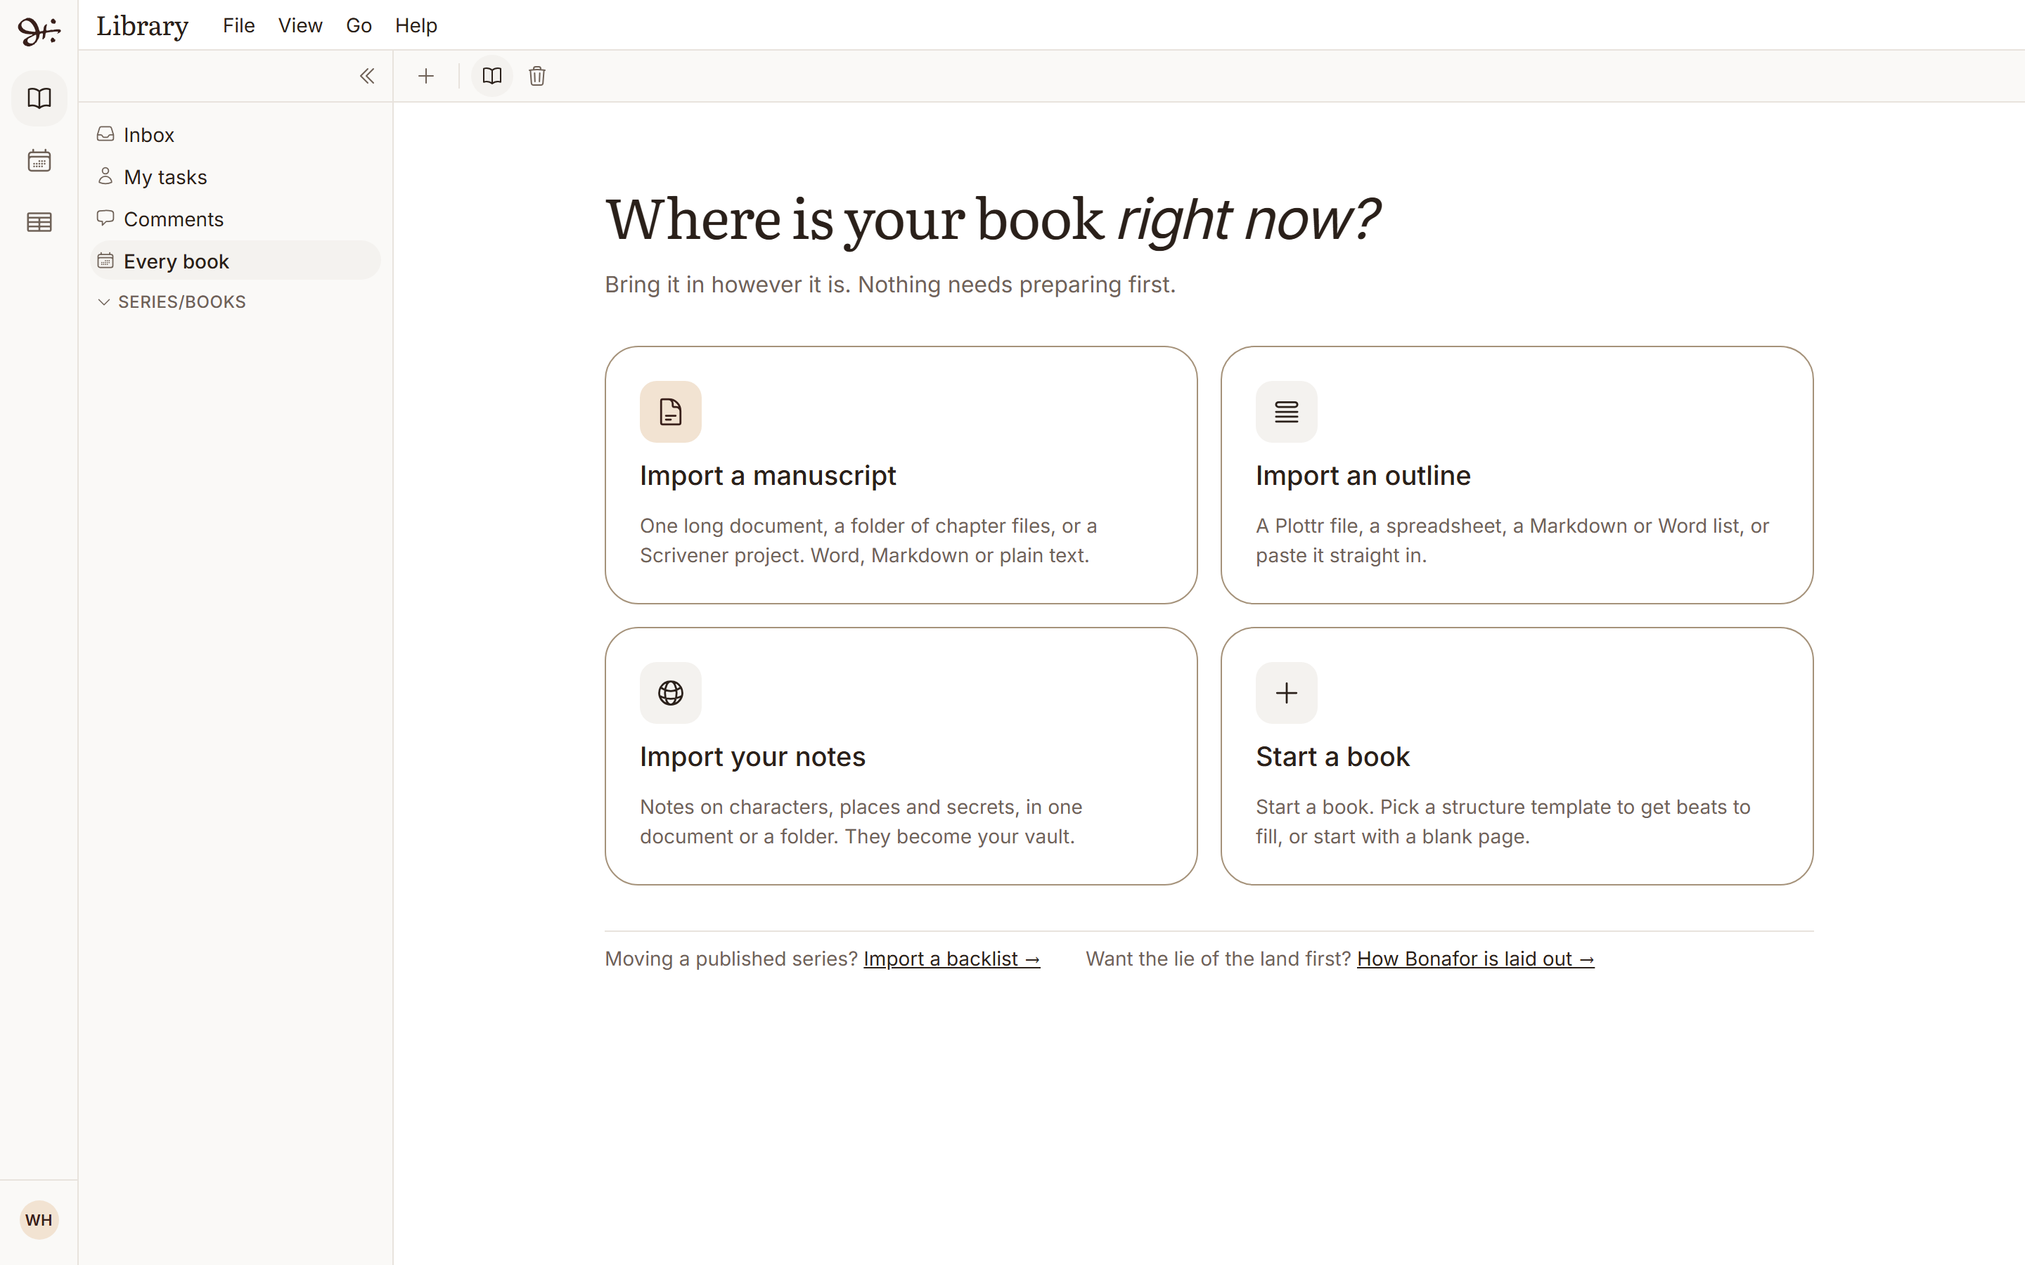The image size is (2025, 1265).
Task: Follow the Import a backlist link
Action: [x=951, y=959]
